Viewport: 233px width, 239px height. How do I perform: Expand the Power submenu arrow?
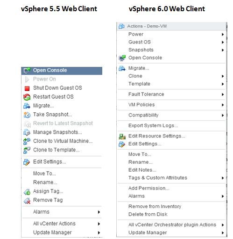[x=223, y=35]
